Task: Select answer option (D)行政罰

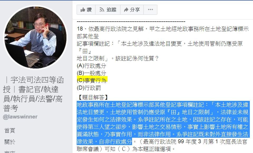Action: 89,88
